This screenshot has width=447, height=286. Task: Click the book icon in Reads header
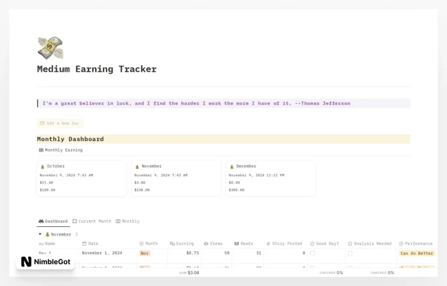237,244
